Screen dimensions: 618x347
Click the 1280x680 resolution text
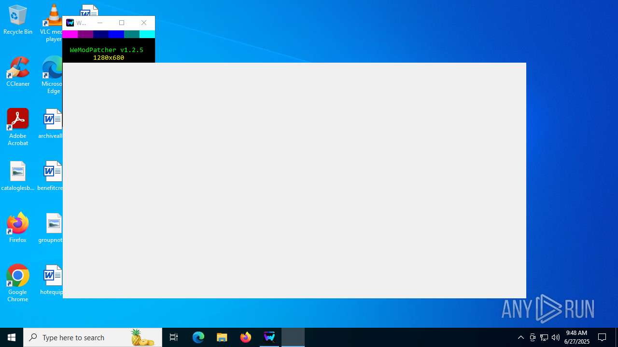pos(109,57)
